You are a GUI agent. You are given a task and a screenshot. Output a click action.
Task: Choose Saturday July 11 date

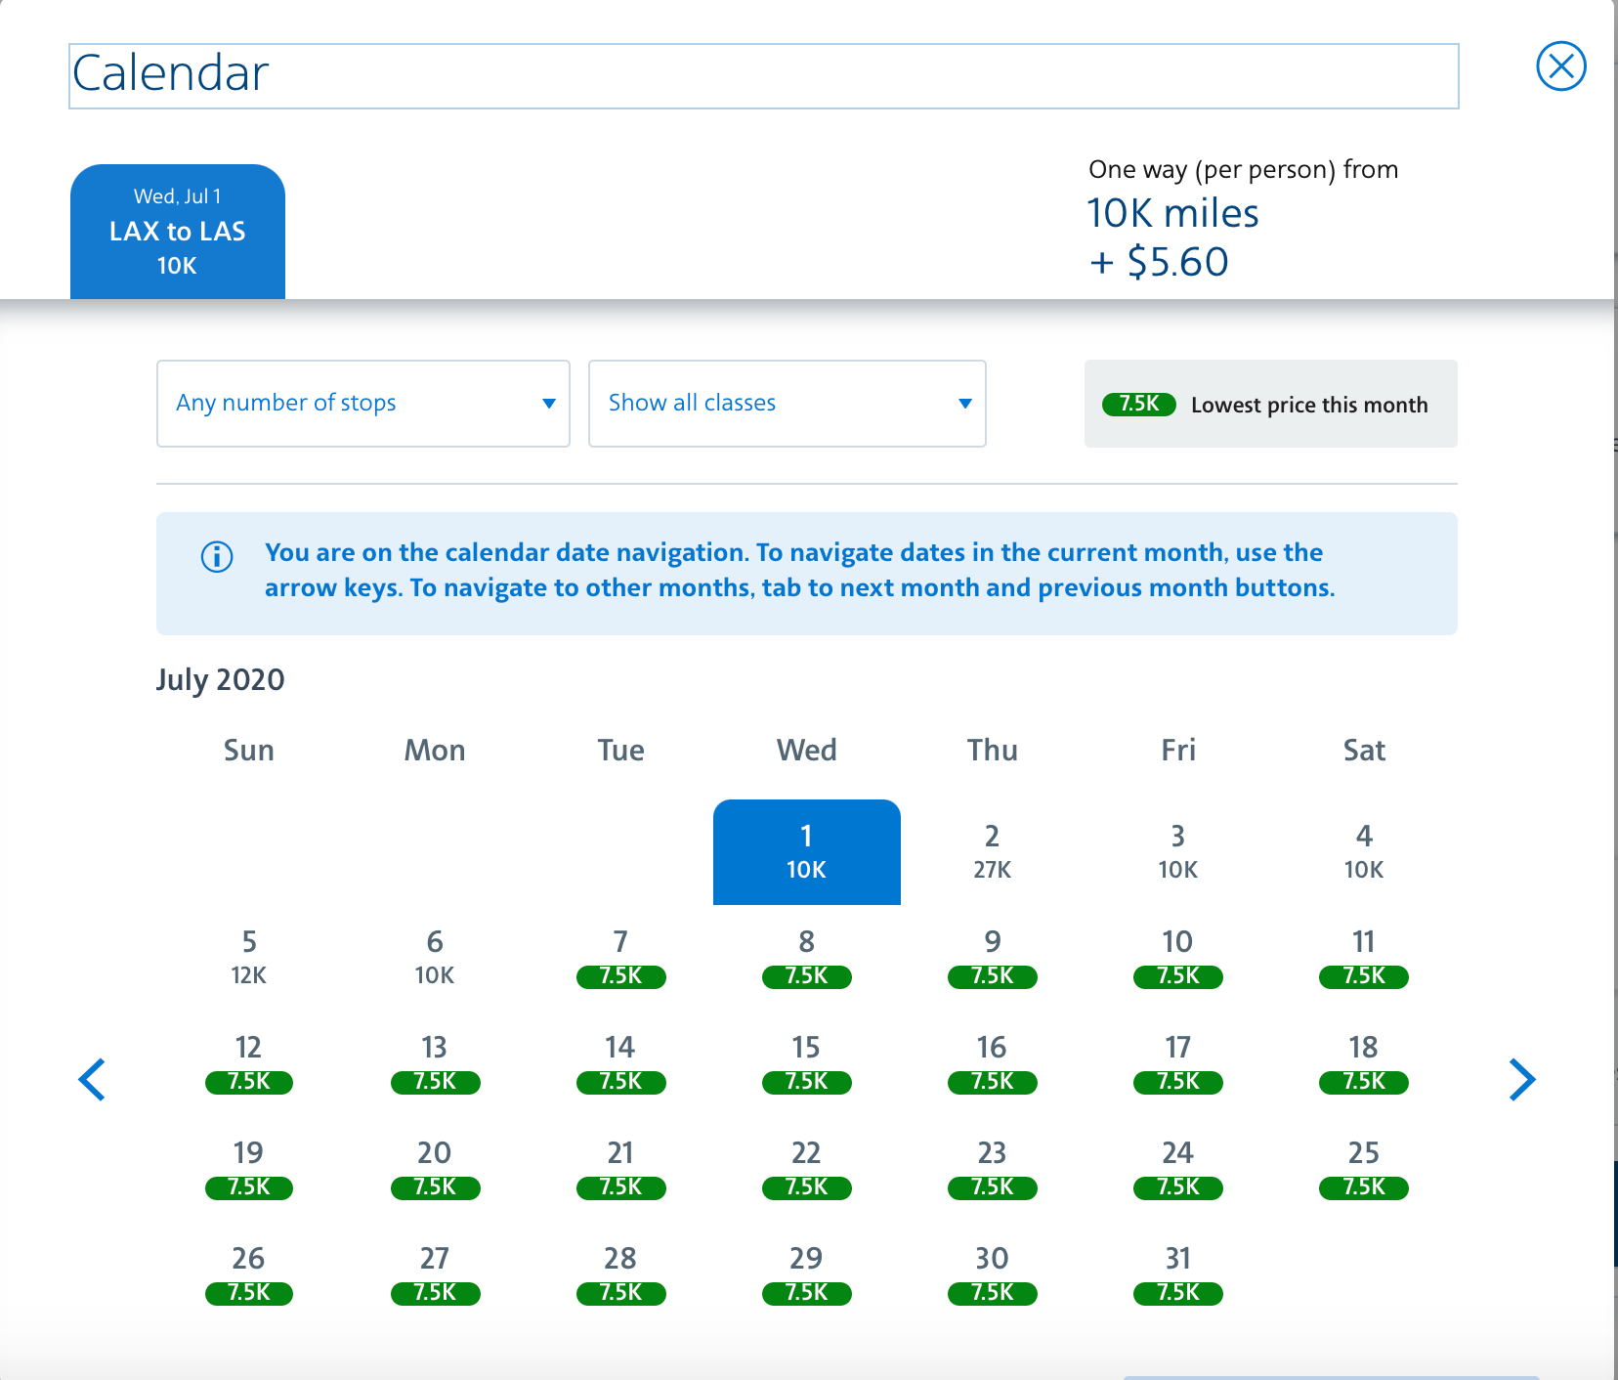pos(1363,958)
